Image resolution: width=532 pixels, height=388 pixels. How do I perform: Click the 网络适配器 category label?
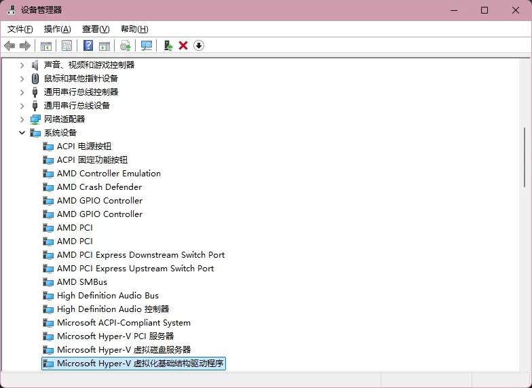click(64, 119)
